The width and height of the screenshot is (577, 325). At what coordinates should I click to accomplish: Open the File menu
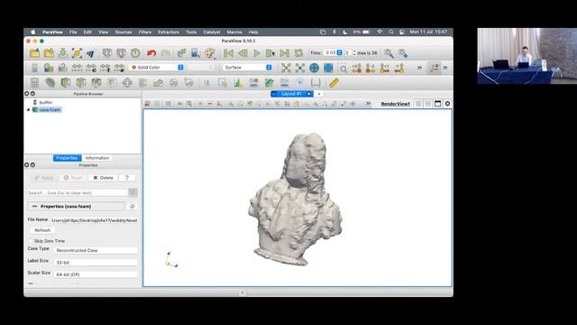73,32
